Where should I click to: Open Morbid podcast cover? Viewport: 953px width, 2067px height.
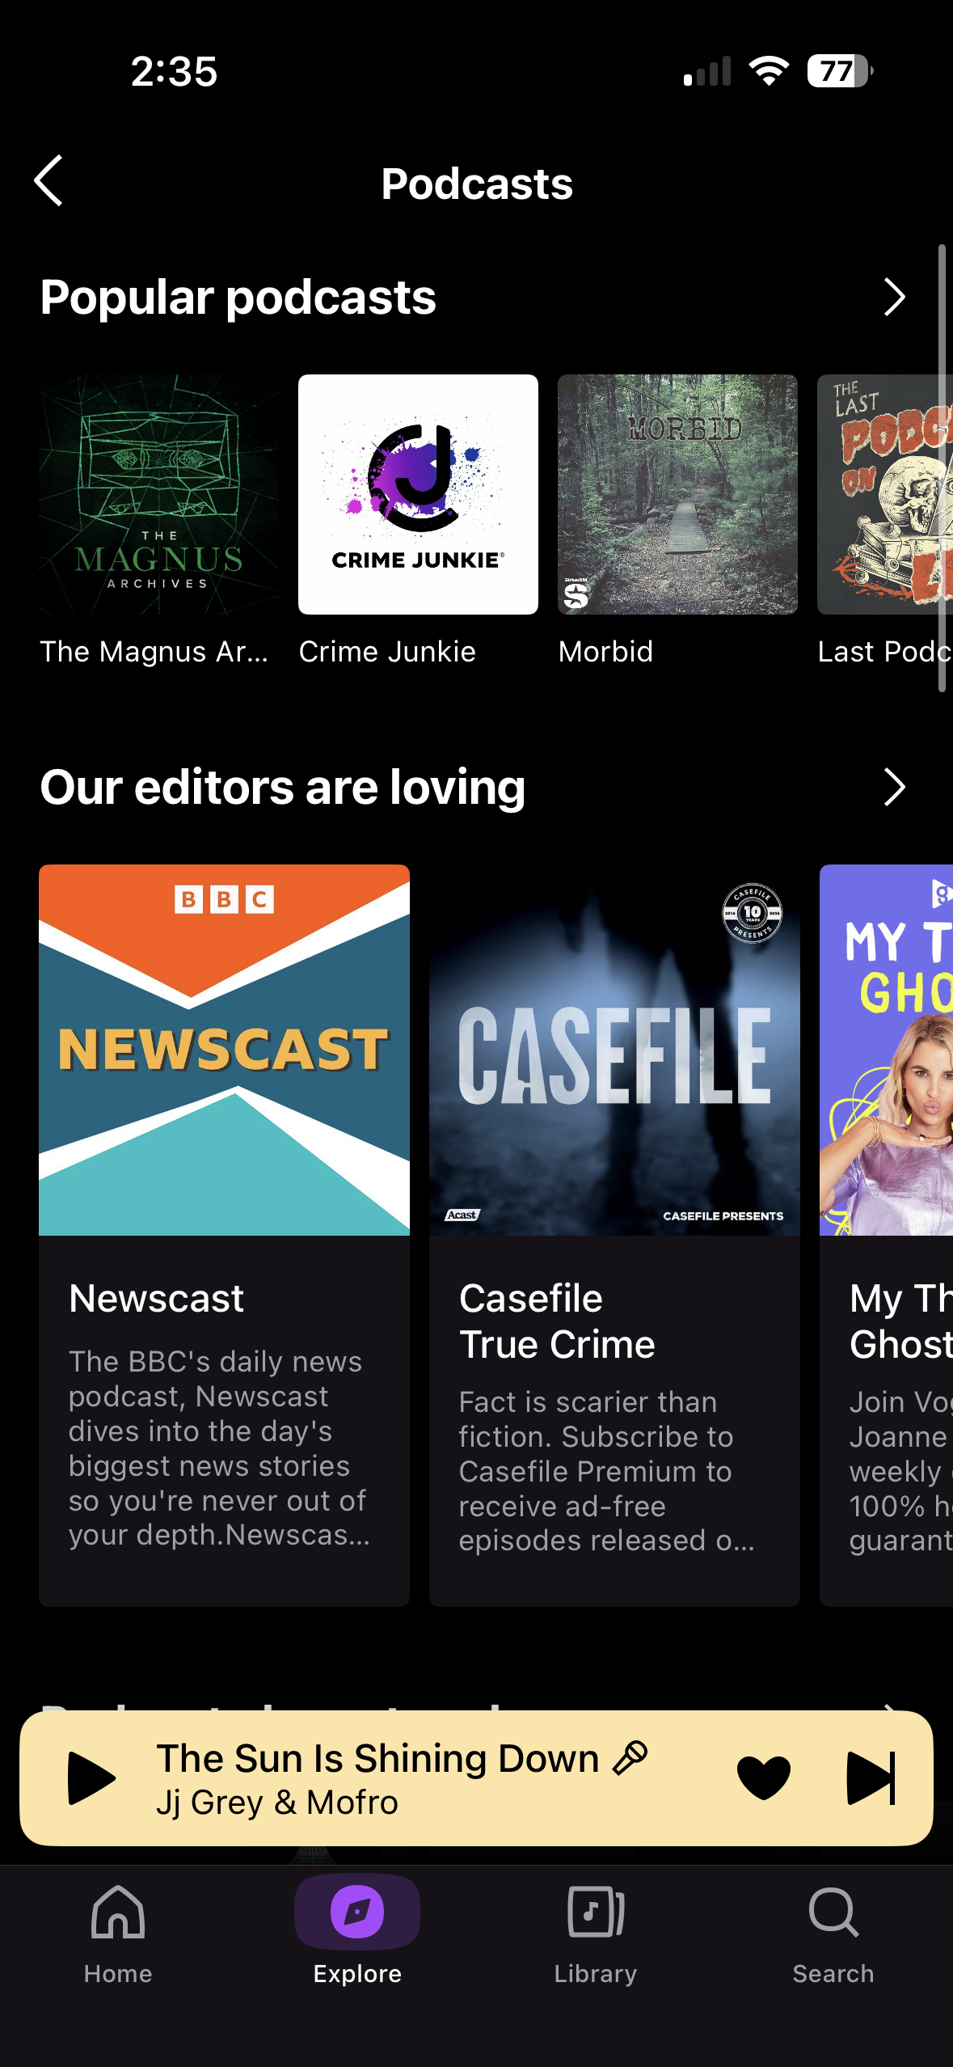[x=677, y=494]
